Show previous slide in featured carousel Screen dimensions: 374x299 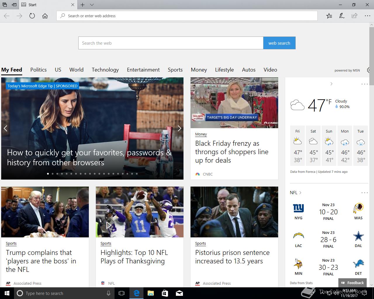(5, 128)
